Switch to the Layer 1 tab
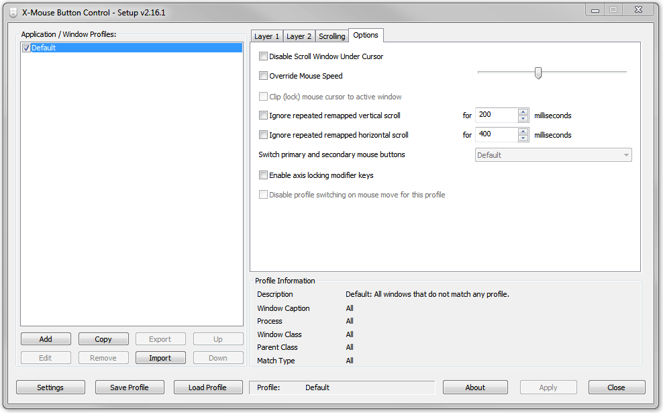Screen dimensions: 663x413 pos(266,36)
